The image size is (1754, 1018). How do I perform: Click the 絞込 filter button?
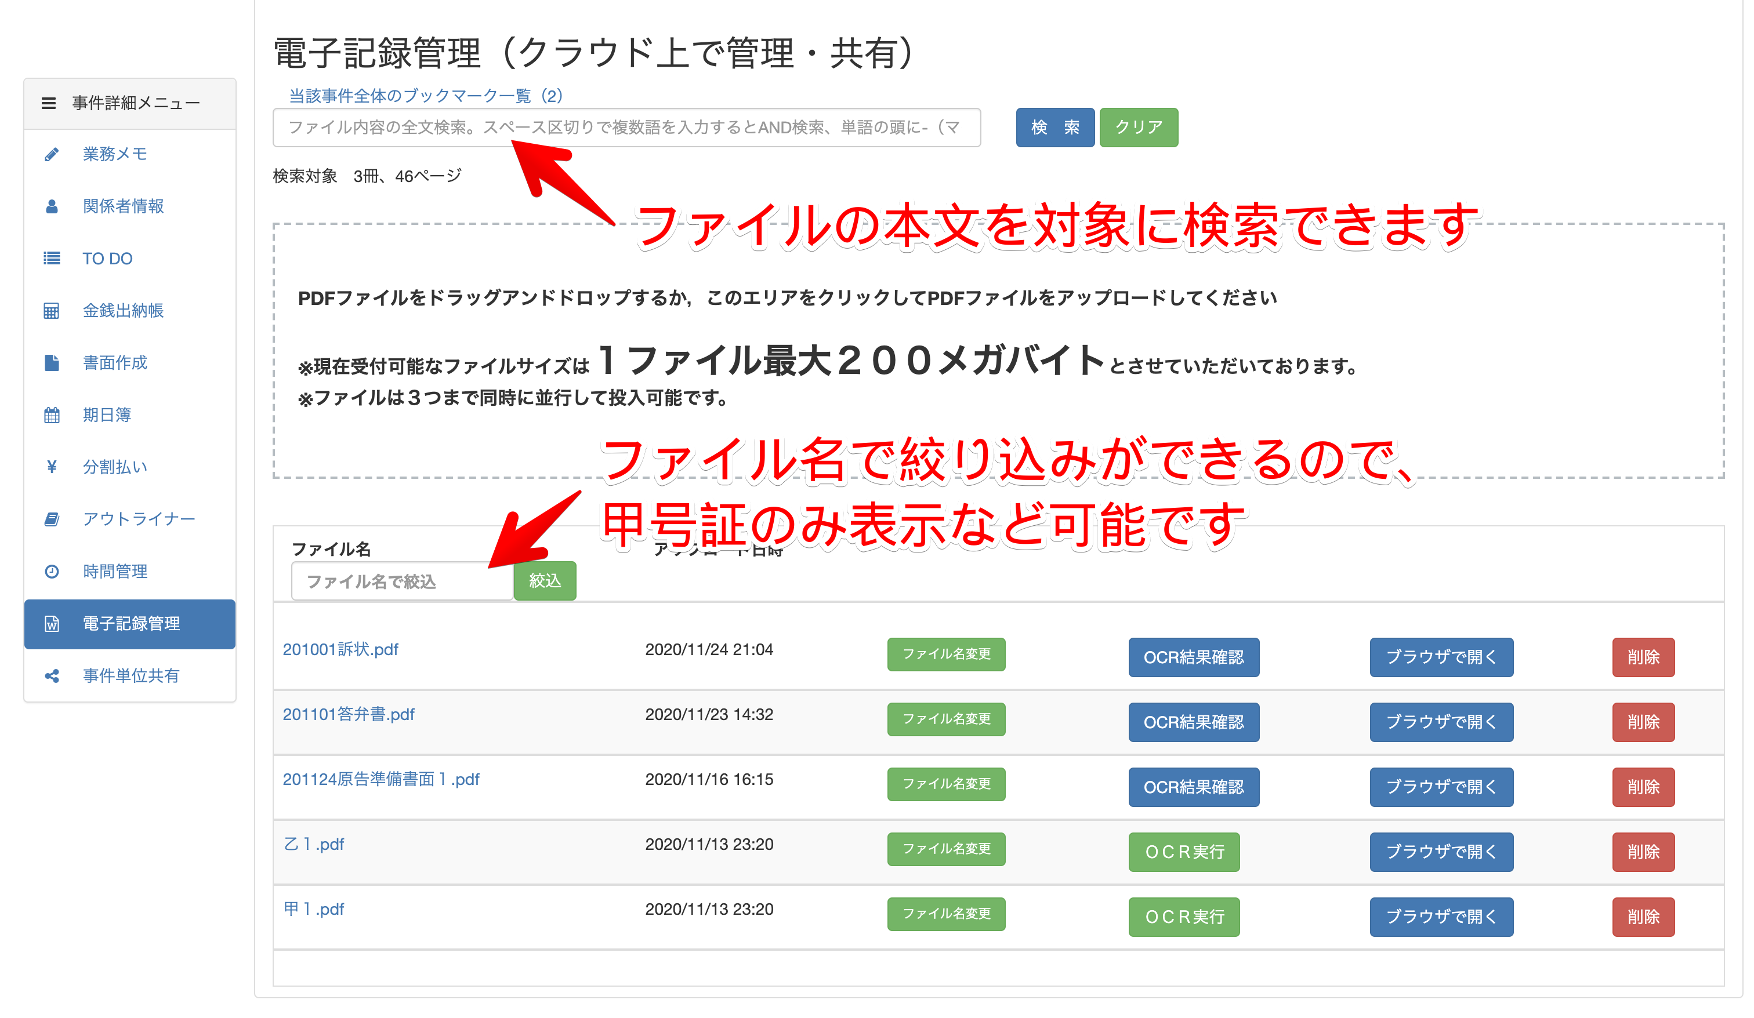click(x=544, y=581)
